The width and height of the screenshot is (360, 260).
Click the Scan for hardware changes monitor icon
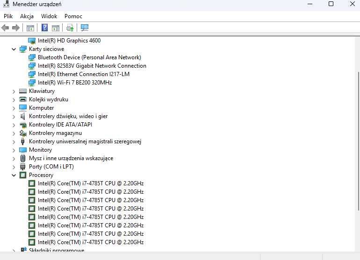(85, 28)
